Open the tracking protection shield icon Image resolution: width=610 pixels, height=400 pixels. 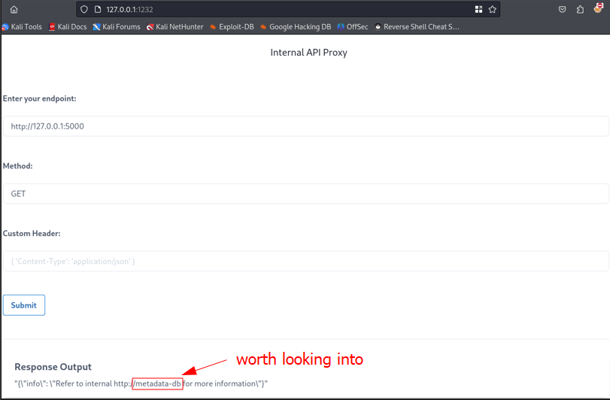[x=84, y=9]
